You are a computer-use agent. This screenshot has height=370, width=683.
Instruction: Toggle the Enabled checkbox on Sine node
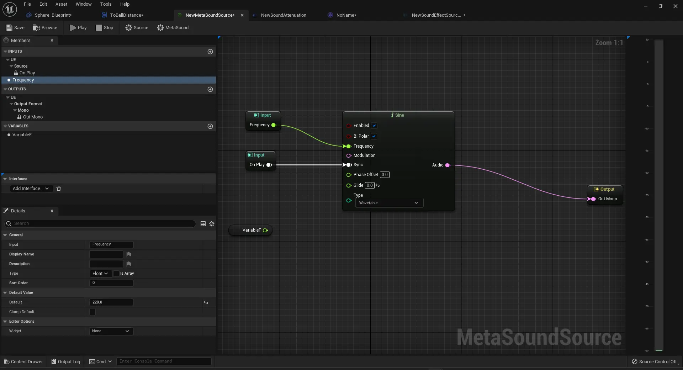click(x=374, y=126)
